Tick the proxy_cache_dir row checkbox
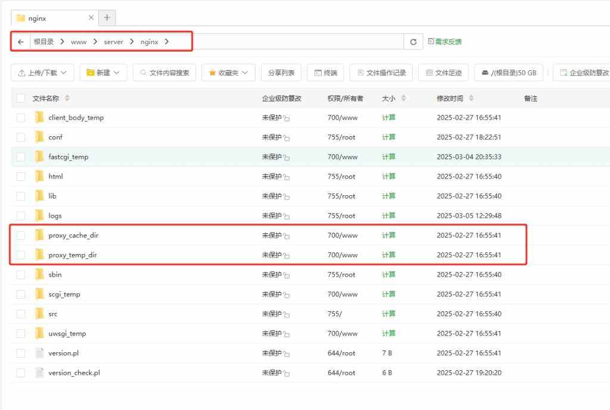 (21, 235)
